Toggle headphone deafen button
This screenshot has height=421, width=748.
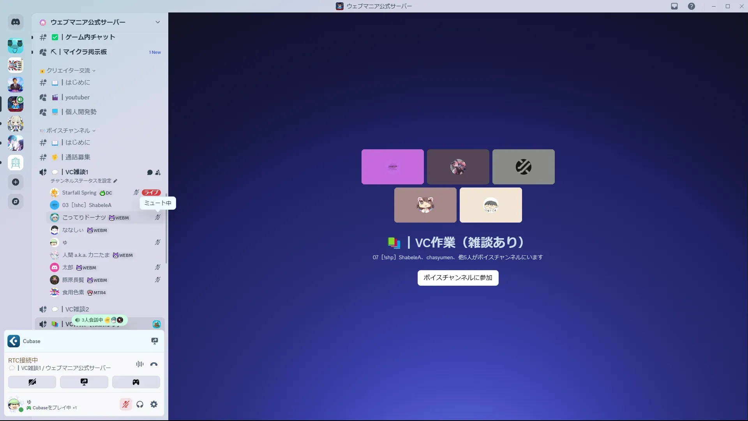(x=140, y=404)
